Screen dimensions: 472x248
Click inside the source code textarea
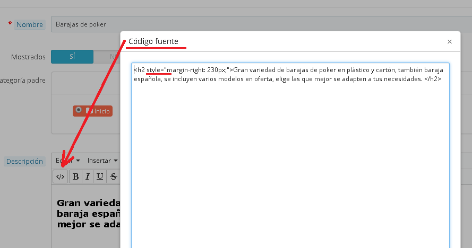[290, 155]
